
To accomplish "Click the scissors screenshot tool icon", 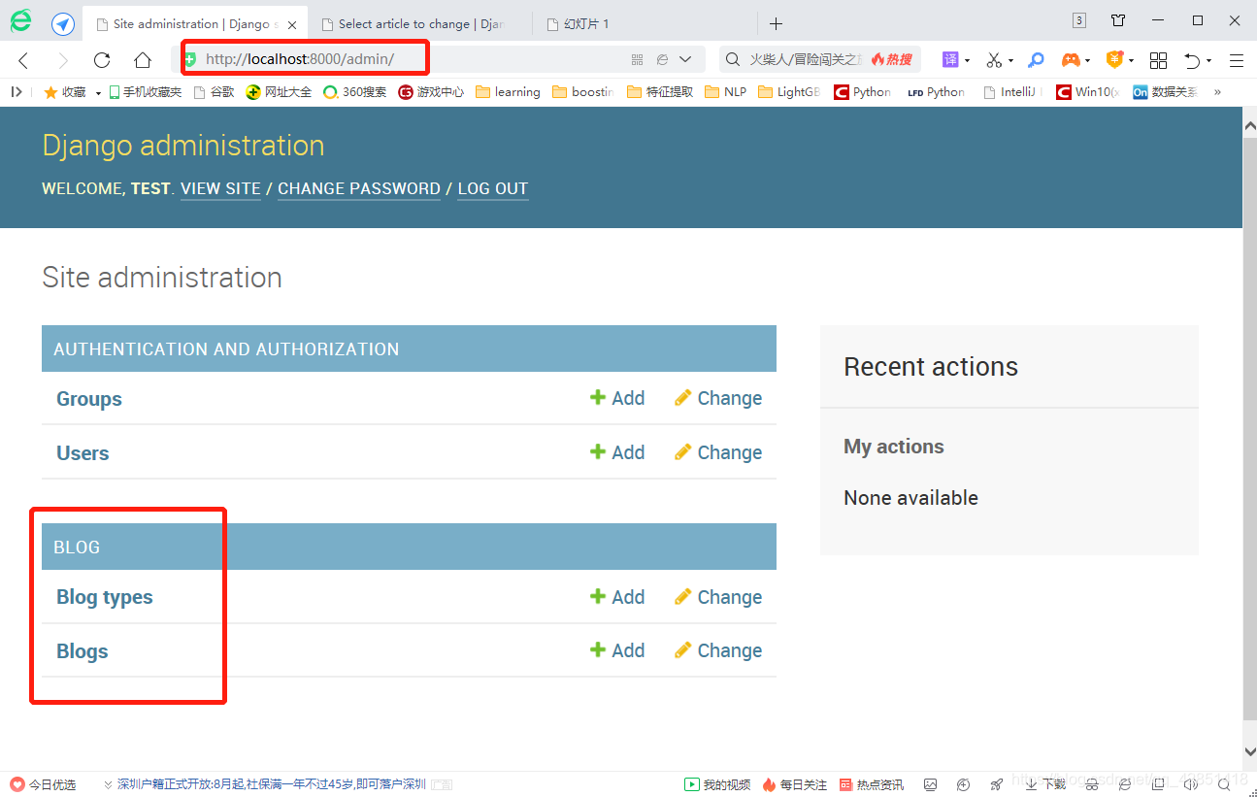I will coord(994,60).
